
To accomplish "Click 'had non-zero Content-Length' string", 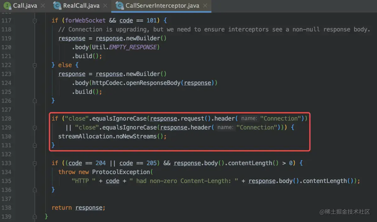I will (x=183, y=181).
